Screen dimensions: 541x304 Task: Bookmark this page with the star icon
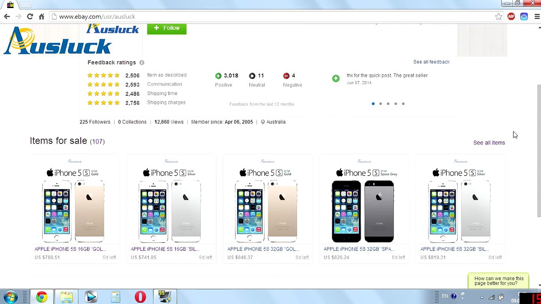coord(499,16)
